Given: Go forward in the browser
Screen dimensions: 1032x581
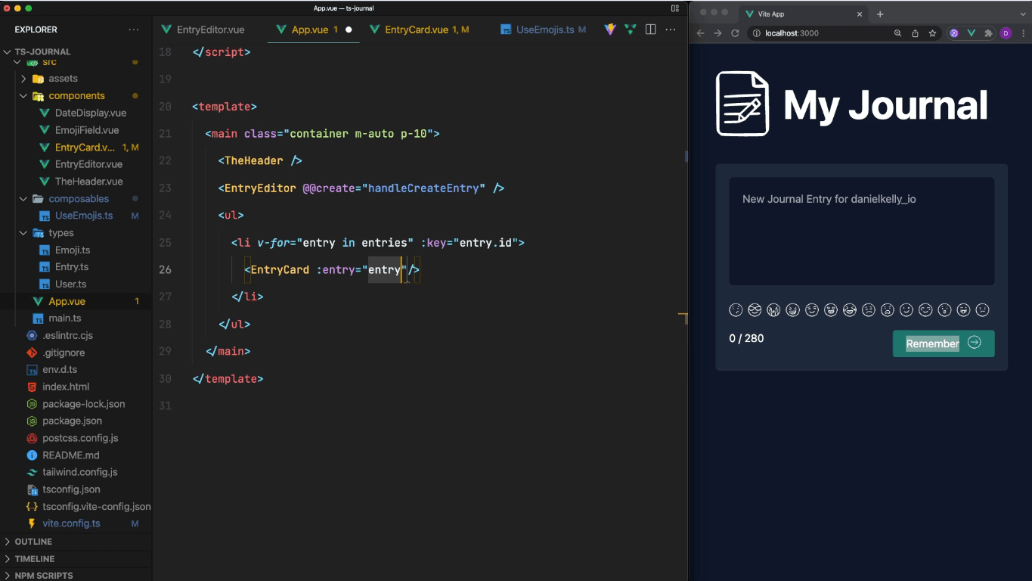Looking at the screenshot, I should pyautogui.click(x=717, y=33).
